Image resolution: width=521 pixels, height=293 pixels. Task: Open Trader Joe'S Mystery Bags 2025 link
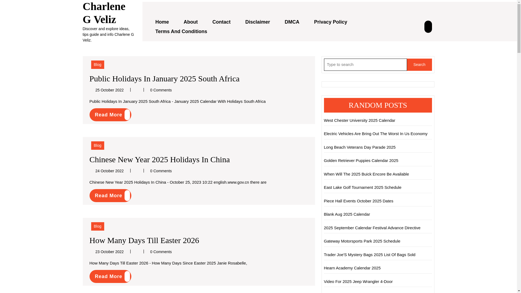(x=370, y=255)
